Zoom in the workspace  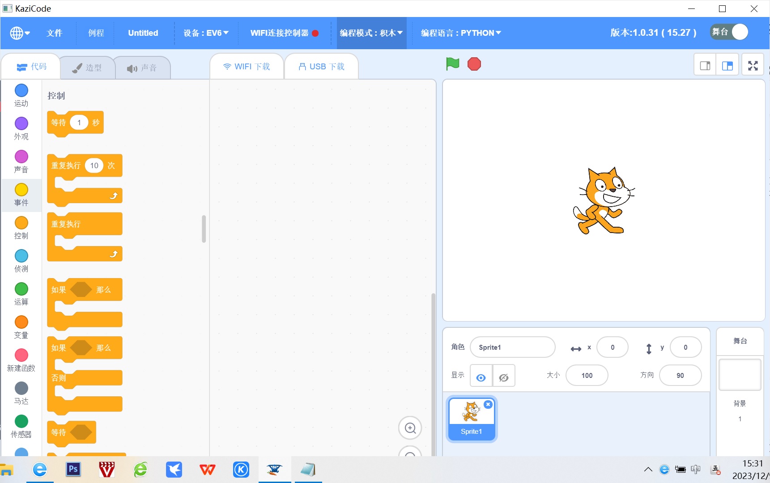pyautogui.click(x=410, y=428)
